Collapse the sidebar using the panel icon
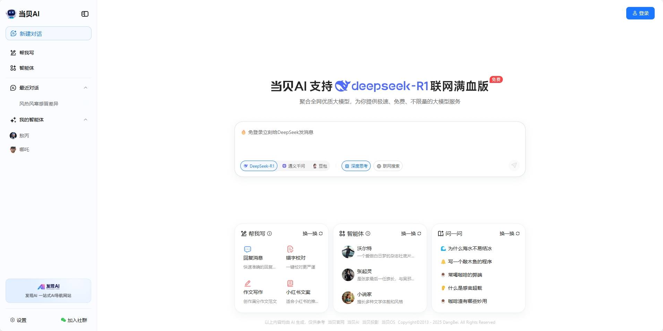 (x=85, y=14)
